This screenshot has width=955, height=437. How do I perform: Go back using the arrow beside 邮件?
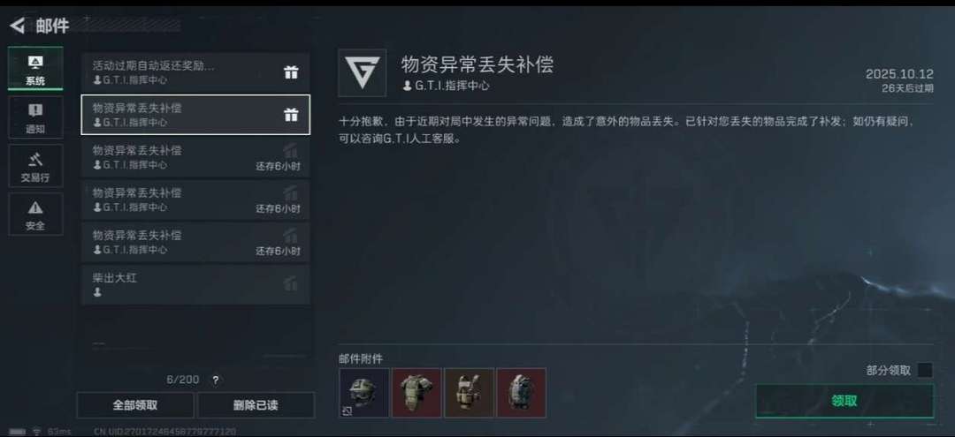click(17, 26)
